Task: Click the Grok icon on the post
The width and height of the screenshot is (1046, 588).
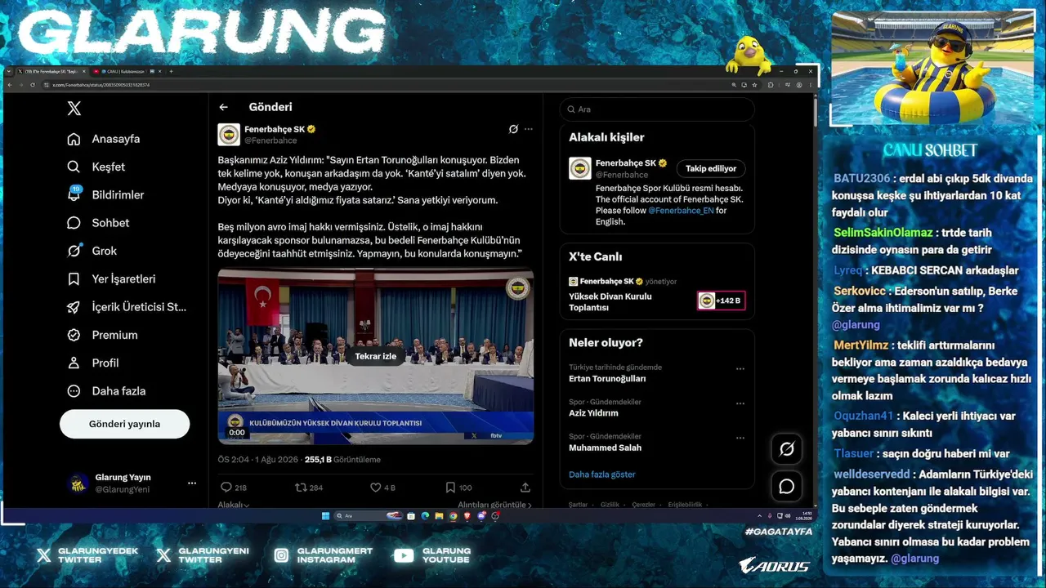Action: point(513,129)
